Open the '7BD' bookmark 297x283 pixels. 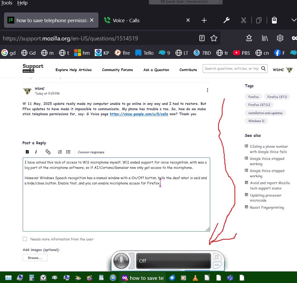tap(202, 53)
